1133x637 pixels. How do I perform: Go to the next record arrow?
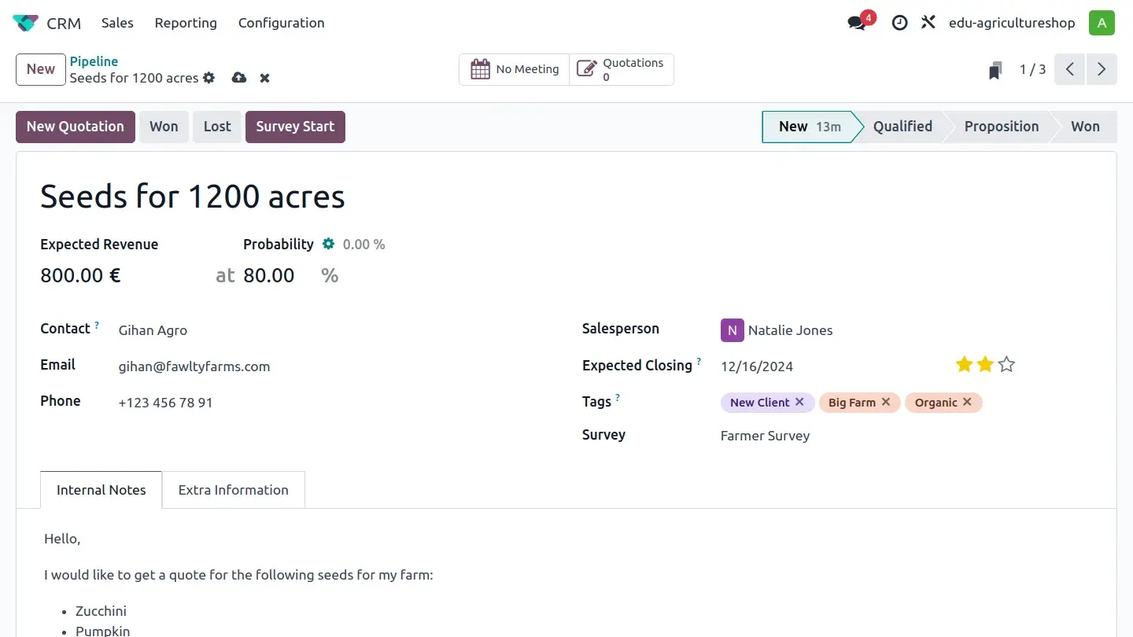[x=1102, y=69]
